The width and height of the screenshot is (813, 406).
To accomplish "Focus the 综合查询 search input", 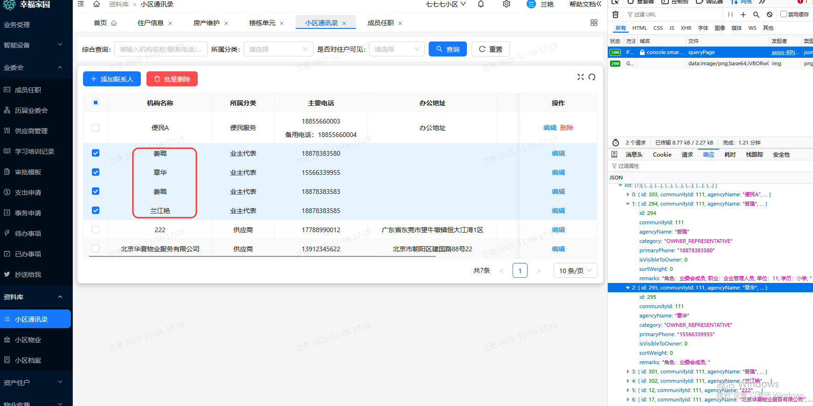I will [x=160, y=49].
